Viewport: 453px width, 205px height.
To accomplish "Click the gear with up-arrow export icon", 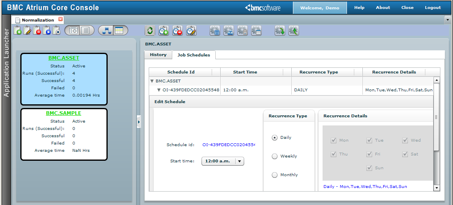I will click(293, 30).
